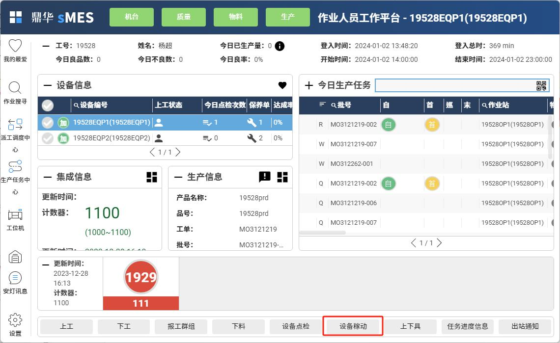Expand the 今日生产任务 plus sign
The image size is (560, 343).
click(x=309, y=85)
